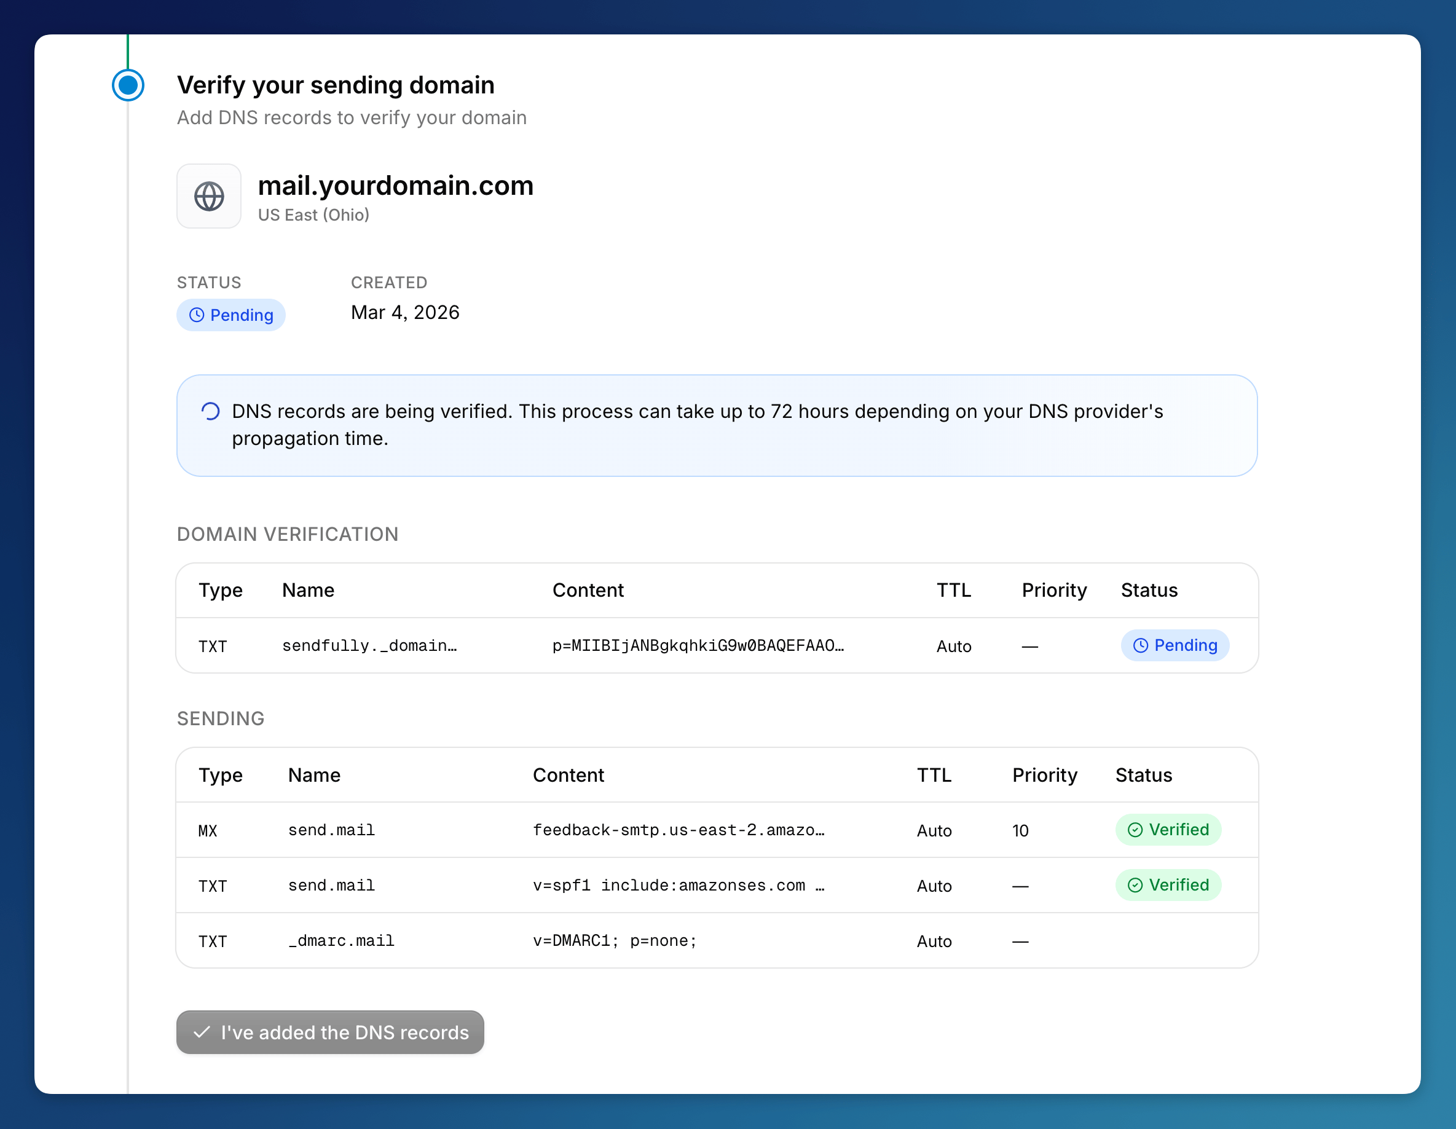The height and width of the screenshot is (1129, 1456).
Task: Click the Verified badge on the SPF TXT row
Action: click(1168, 885)
